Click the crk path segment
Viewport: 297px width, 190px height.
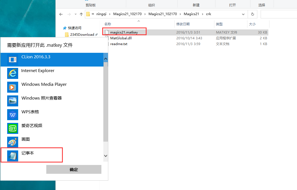(209, 14)
